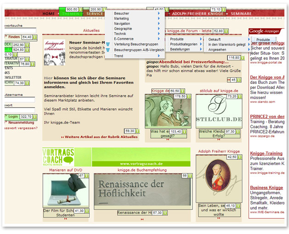Click the Adolph Freiherr Knigge portrait image
The width and height of the screenshot is (289, 234).
pyautogui.click(x=219, y=179)
